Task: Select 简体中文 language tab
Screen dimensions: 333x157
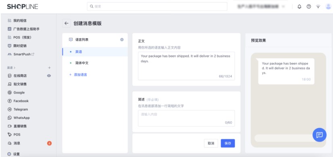Action: pyautogui.click(x=95, y=63)
